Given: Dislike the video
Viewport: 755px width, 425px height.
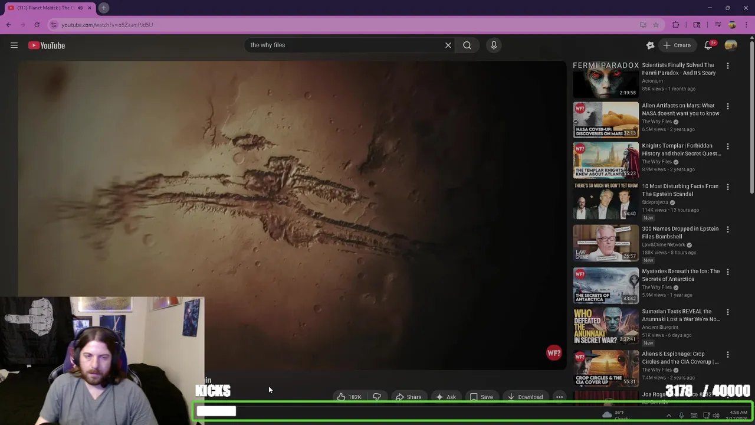Looking at the screenshot, I should coord(377,397).
